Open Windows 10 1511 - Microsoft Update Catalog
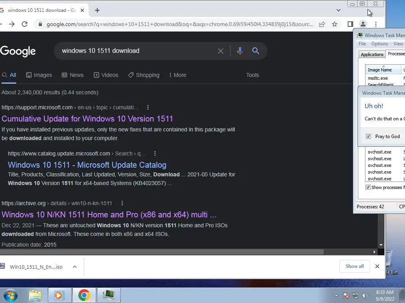This screenshot has width=405, height=303. point(87,165)
